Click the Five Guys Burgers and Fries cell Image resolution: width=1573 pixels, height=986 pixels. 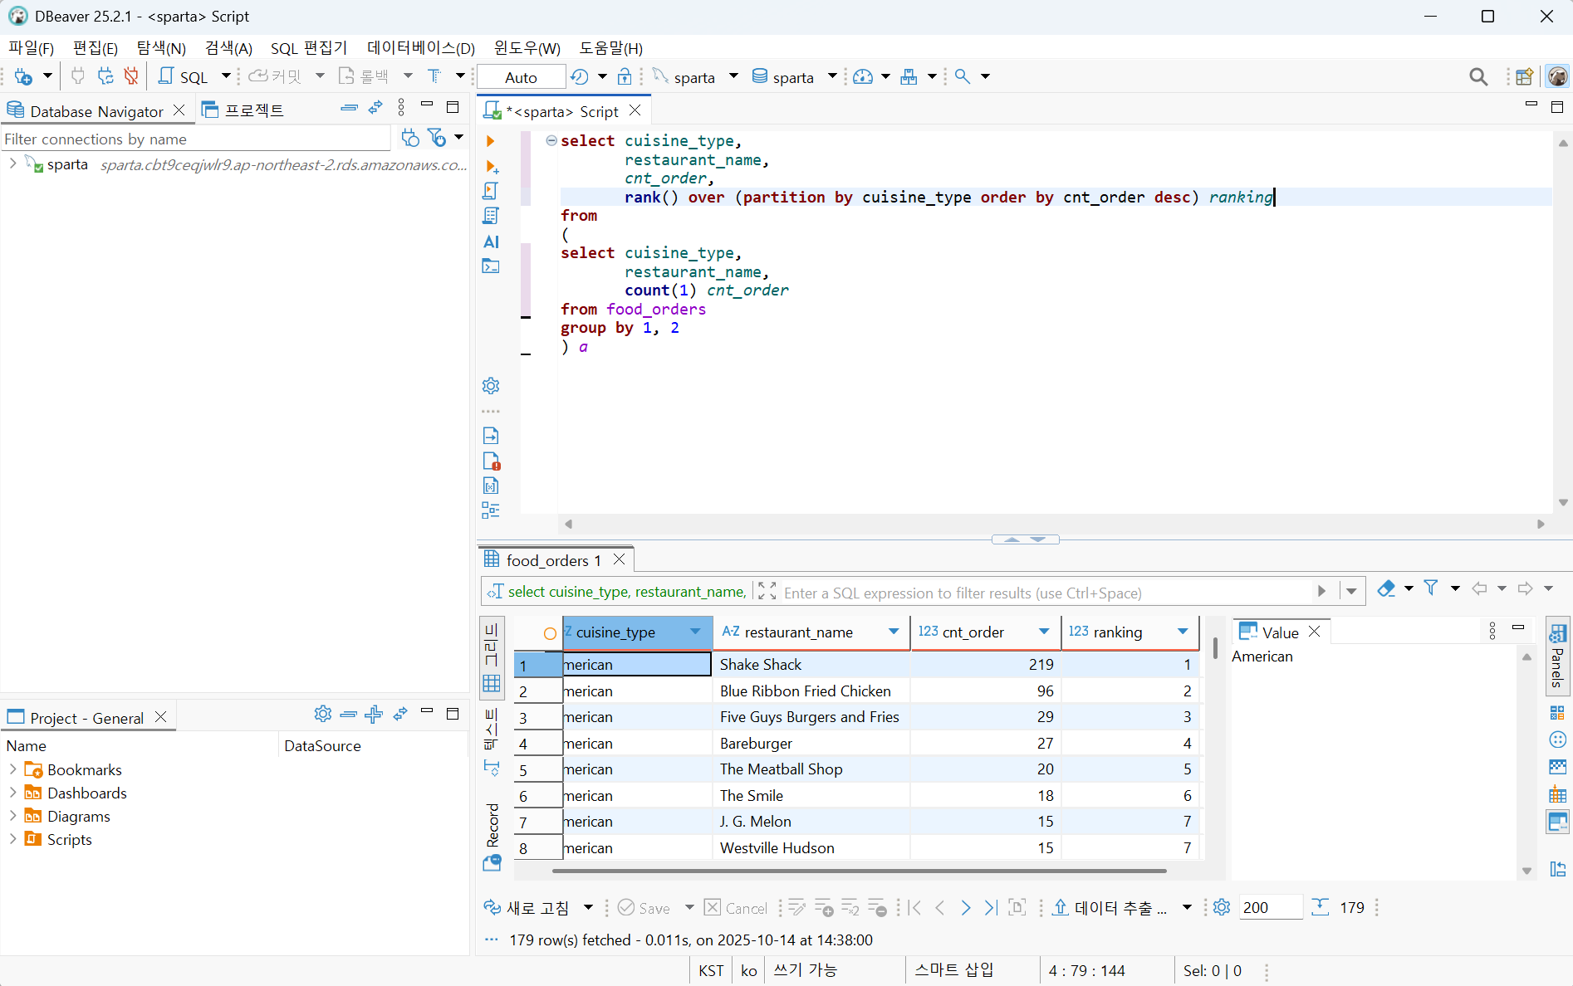click(811, 717)
